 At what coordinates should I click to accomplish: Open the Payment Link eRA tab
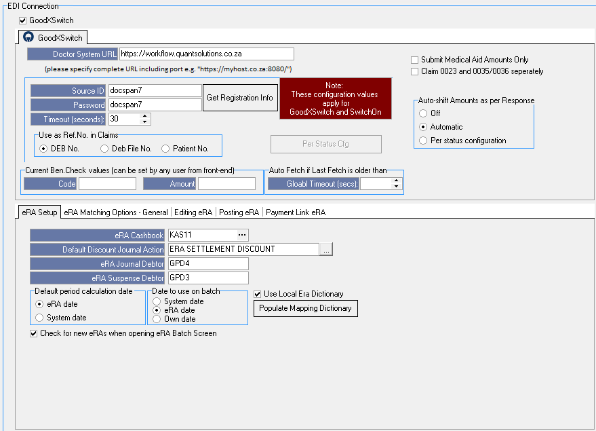(296, 212)
